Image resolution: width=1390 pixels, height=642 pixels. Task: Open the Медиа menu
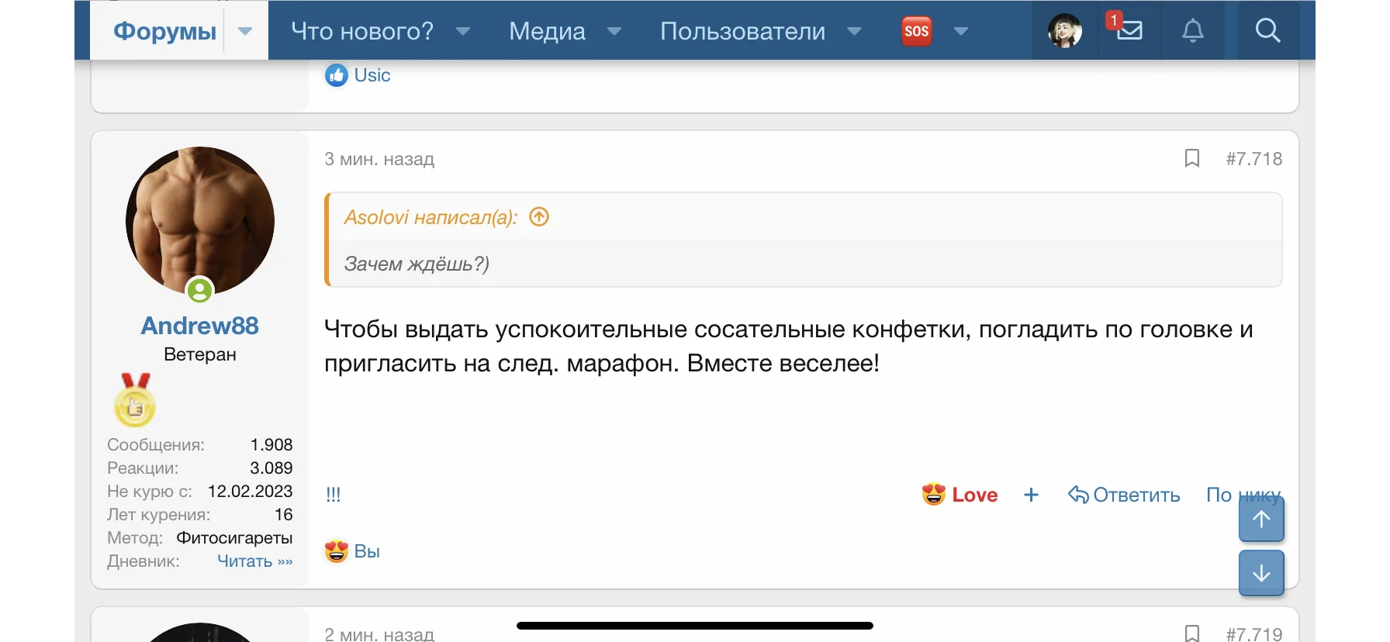(547, 31)
